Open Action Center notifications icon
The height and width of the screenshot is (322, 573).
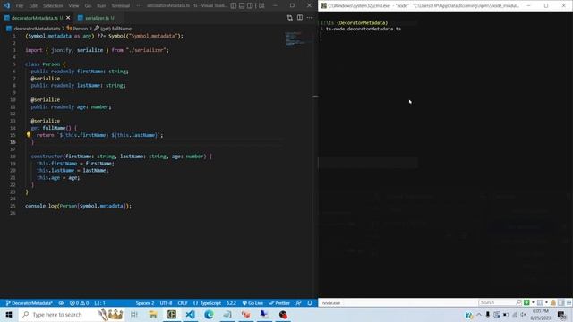[x=562, y=314]
